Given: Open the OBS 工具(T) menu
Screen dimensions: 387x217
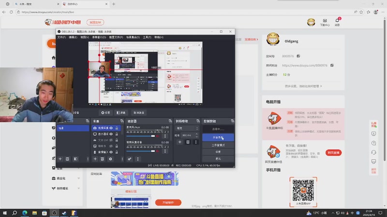Looking at the screenshot, I should tap(147, 37).
